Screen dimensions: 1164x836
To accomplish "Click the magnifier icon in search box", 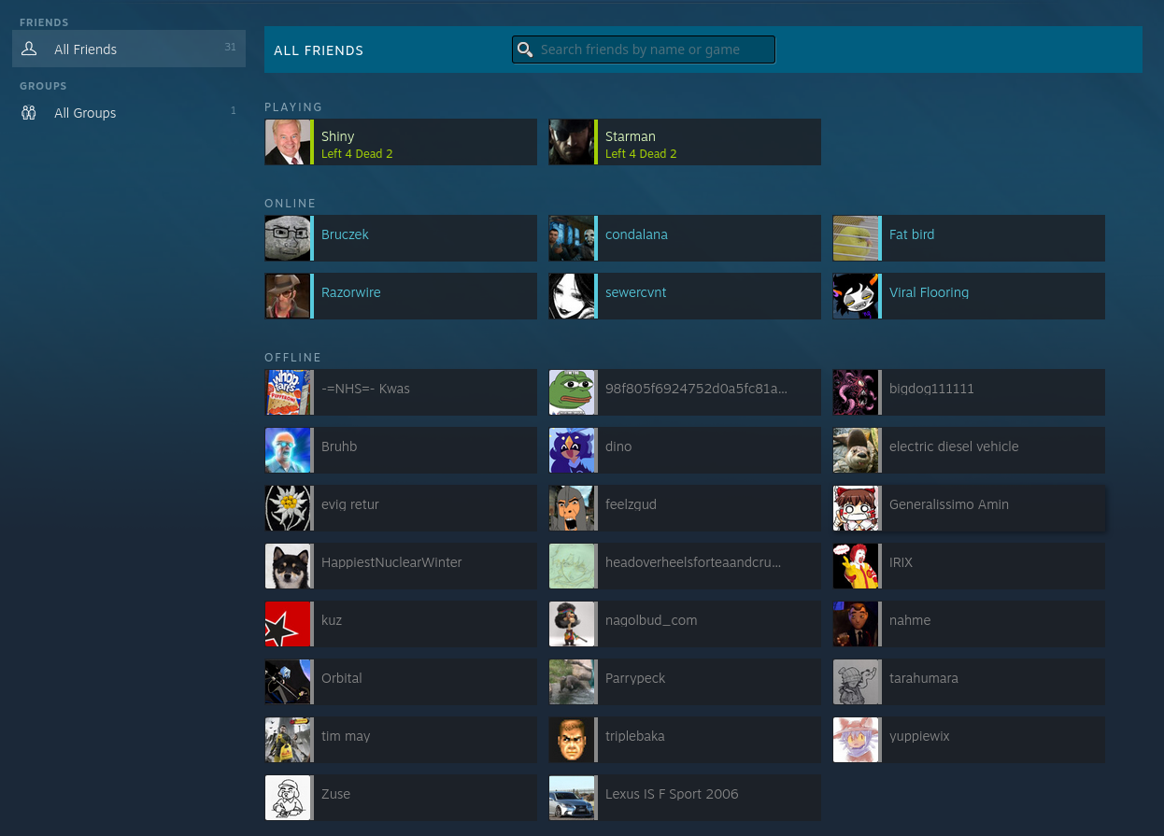I will tap(525, 50).
